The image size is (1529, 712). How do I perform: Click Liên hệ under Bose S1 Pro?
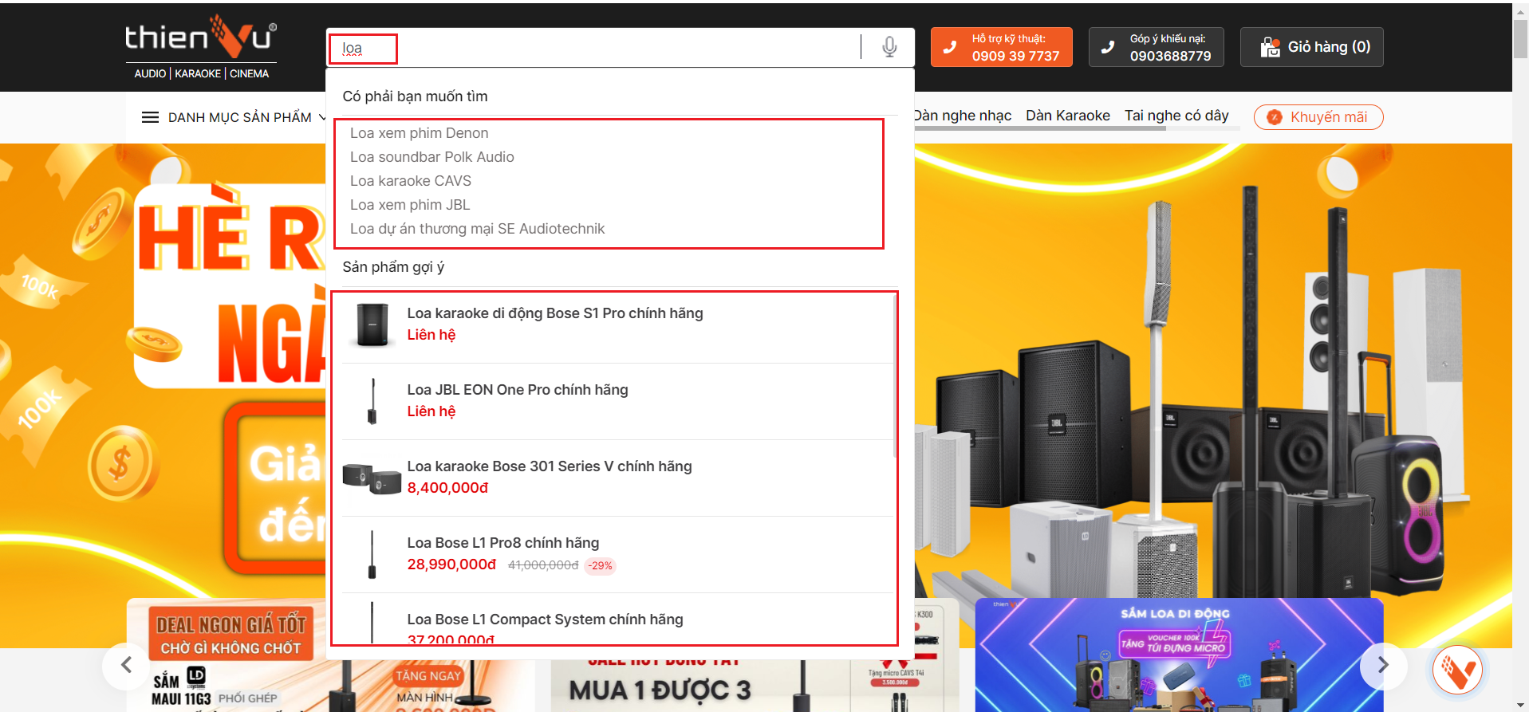point(432,335)
